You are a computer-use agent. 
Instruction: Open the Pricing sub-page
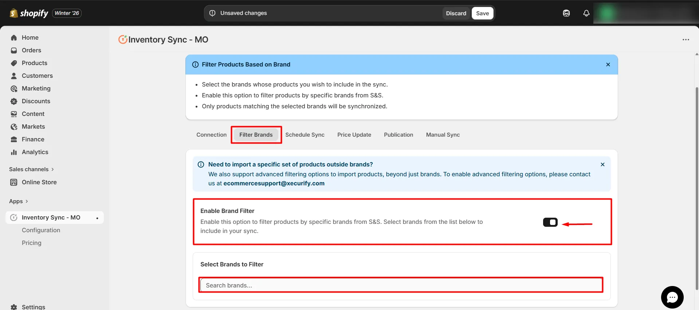click(31, 243)
